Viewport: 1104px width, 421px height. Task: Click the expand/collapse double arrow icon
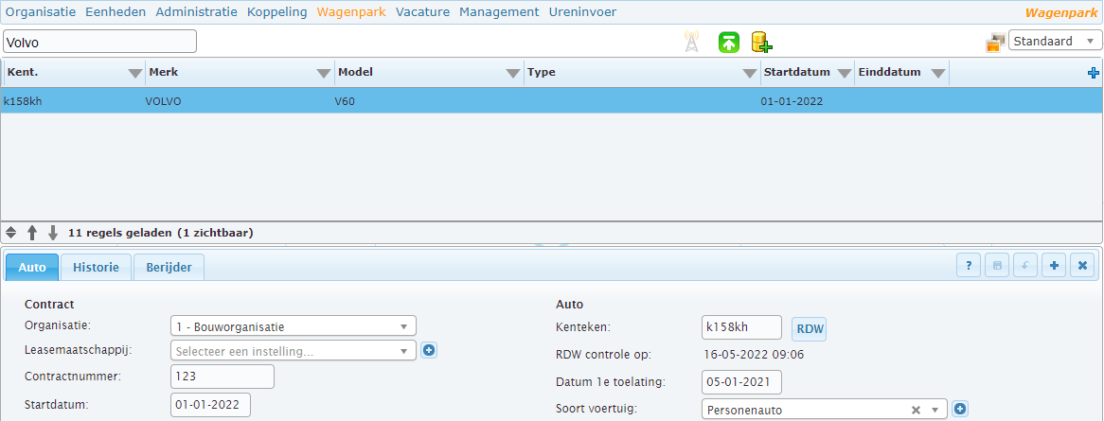10,233
